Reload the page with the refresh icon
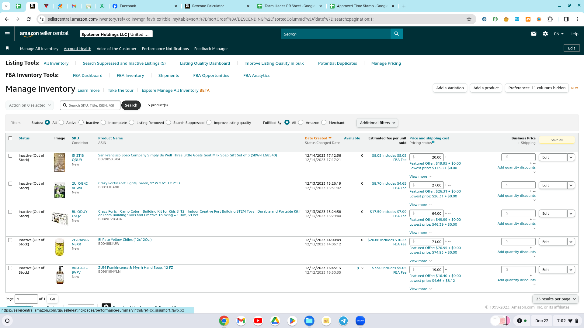Viewport: 584px width, 328px height. point(29,19)
